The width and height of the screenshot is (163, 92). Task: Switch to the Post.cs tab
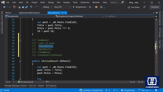[8, 13]
